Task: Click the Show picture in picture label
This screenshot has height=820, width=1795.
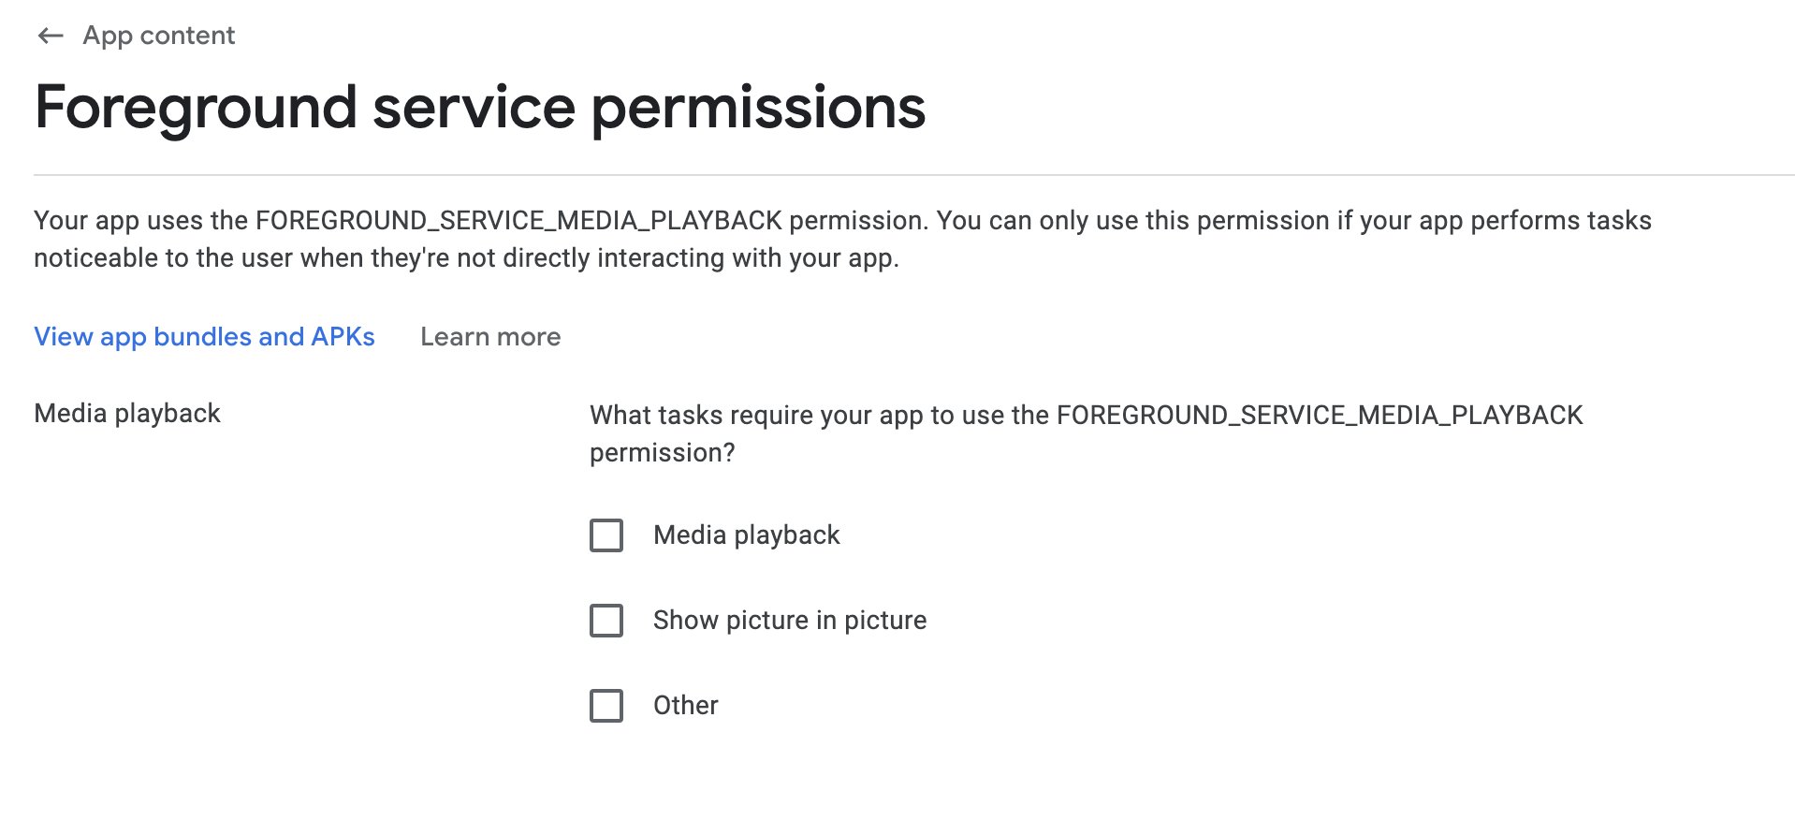Action: coord(789,620)
